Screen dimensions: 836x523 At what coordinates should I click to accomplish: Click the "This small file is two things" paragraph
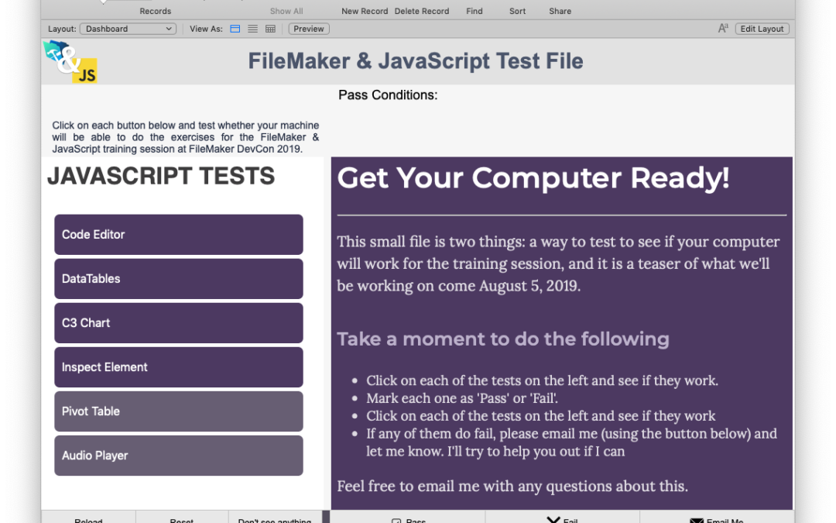pos(558,263)
